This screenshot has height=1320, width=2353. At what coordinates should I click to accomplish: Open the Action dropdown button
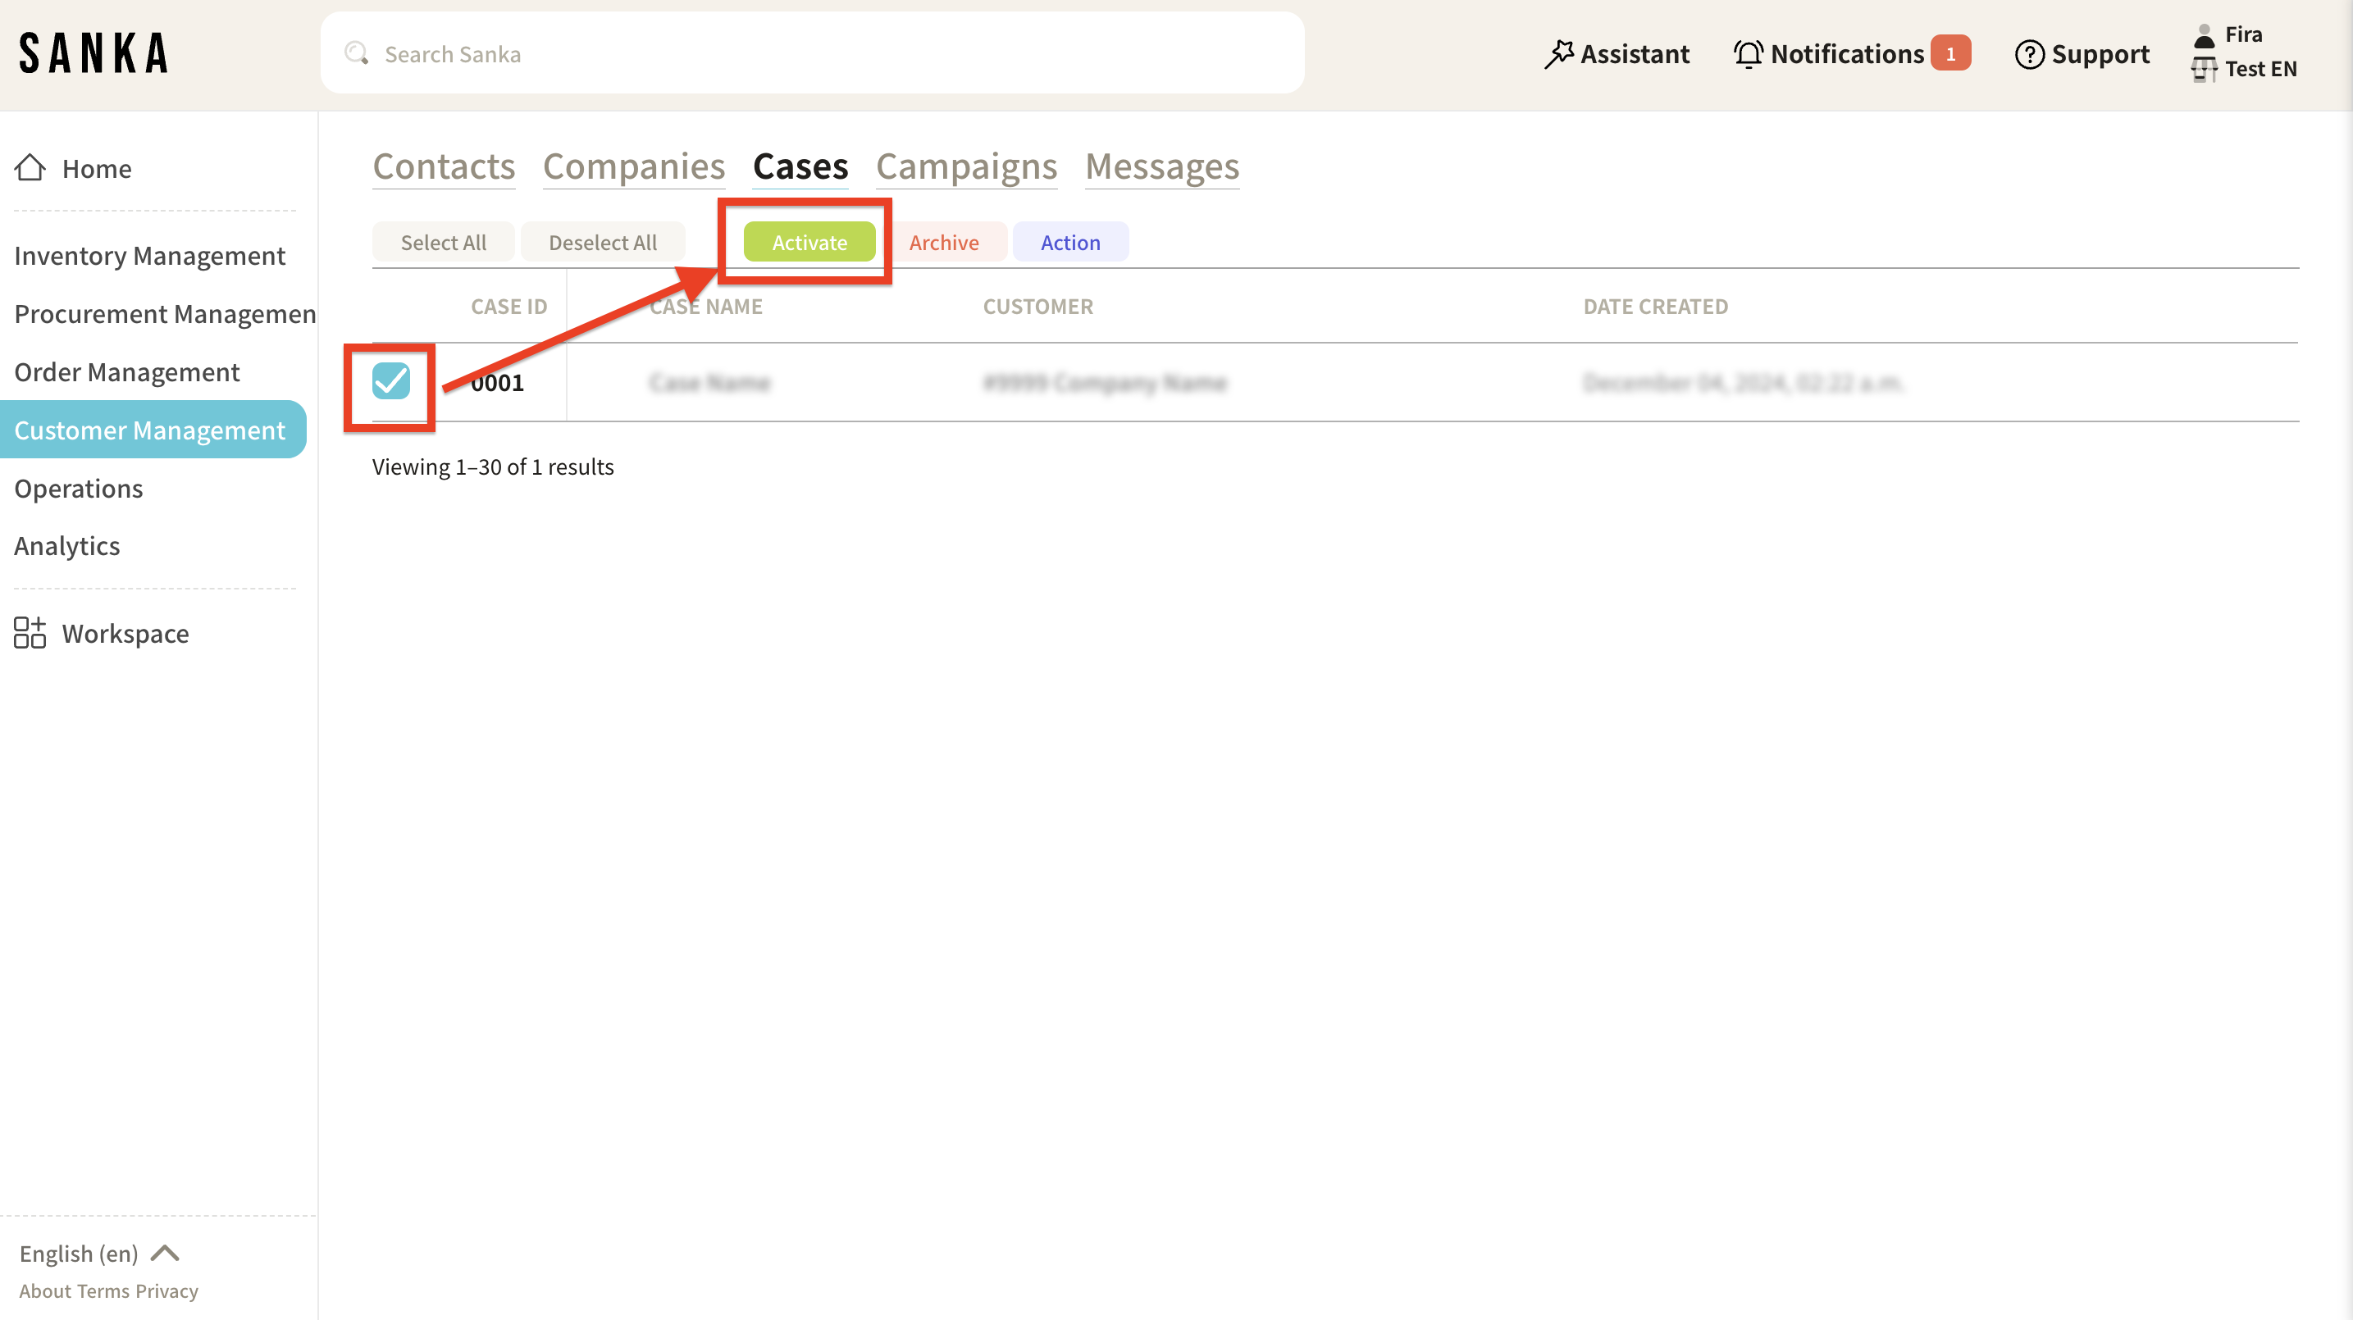[x=1069, y=242]
